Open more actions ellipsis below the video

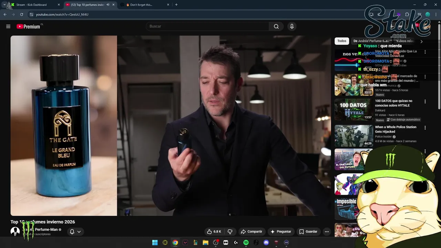click(327, 231)
